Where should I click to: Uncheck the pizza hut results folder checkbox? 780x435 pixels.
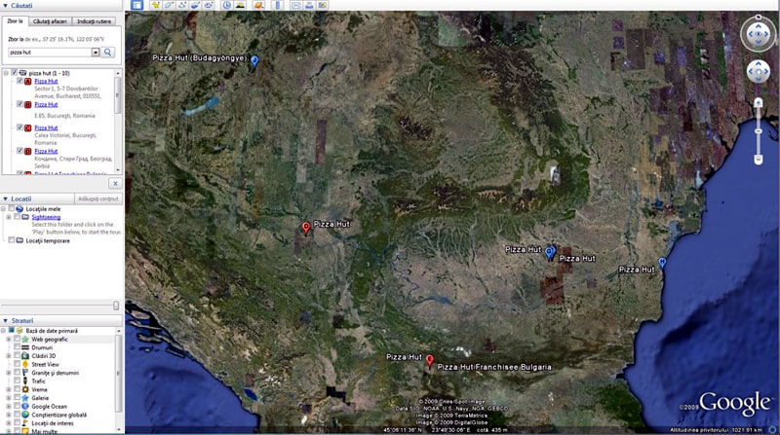(14, 73)
